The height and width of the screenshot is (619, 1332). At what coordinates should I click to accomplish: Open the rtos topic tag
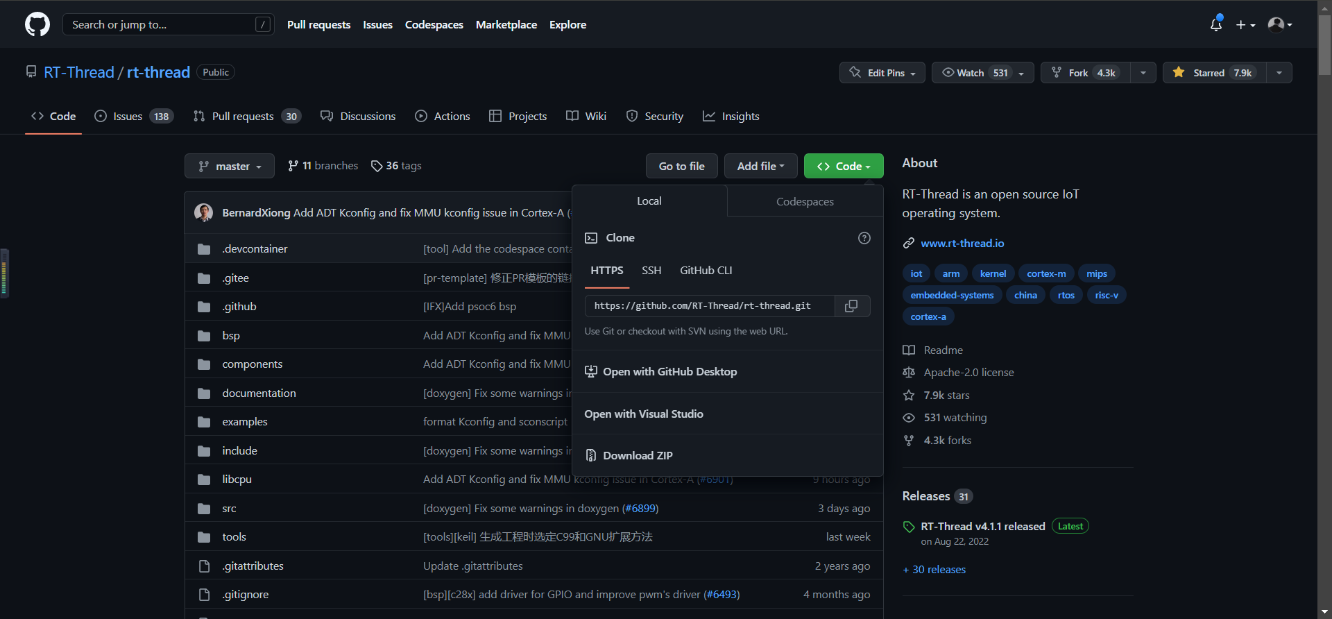1066,295
